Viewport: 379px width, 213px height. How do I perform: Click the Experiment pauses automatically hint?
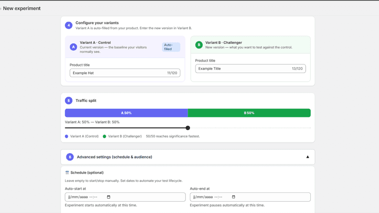coord(227,205)
